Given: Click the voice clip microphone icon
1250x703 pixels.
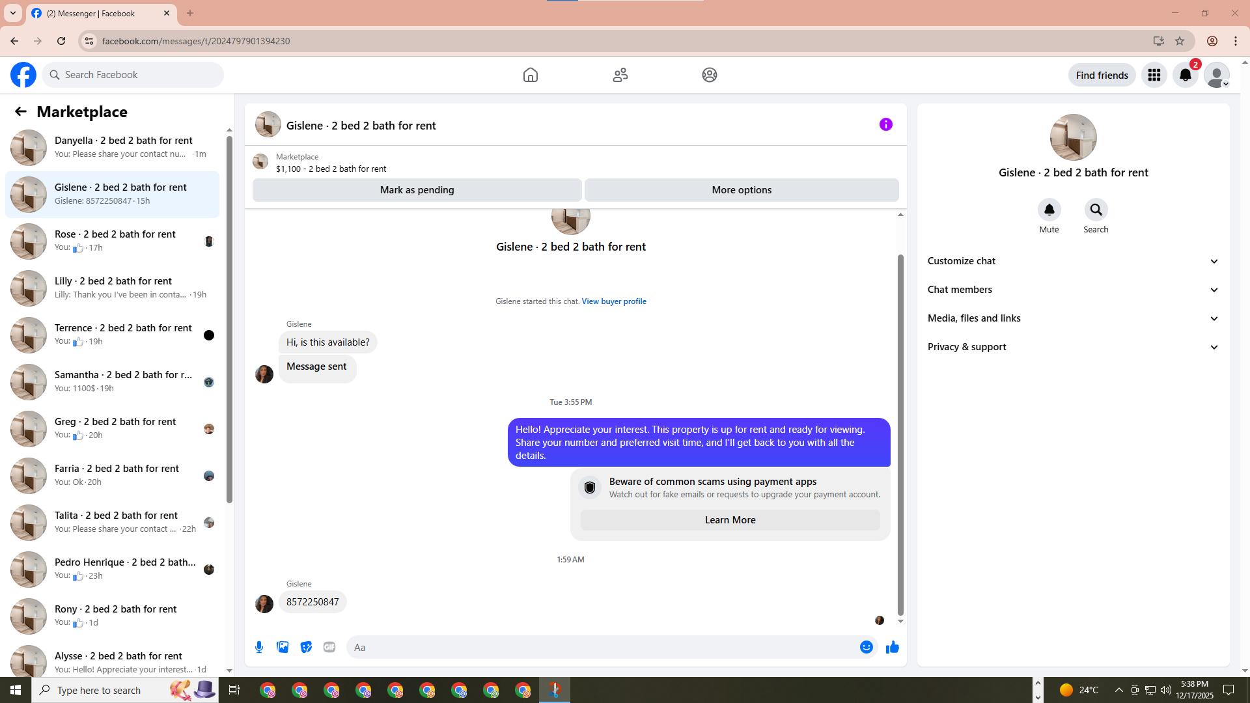Looking at the screenshot, I should pos(259,647).
